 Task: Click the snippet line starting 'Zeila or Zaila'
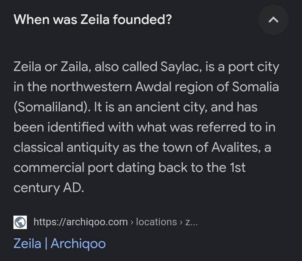click(146, 67)
